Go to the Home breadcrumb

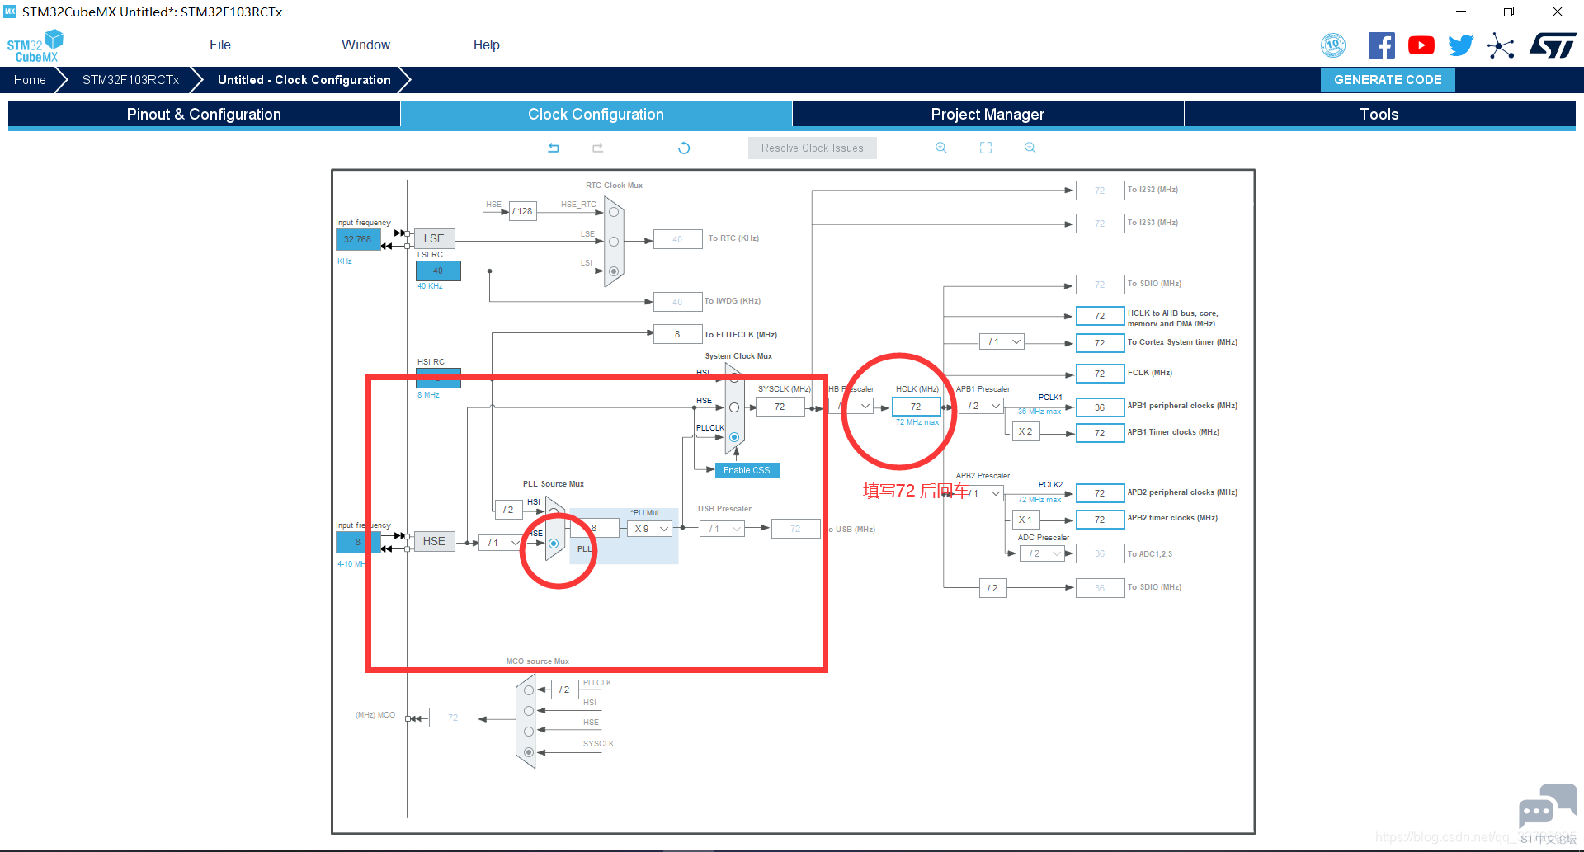(x=30, y=80)
